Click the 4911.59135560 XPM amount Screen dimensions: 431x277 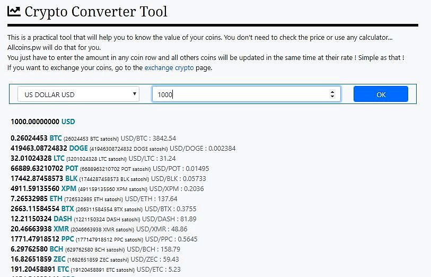point(35,189)
